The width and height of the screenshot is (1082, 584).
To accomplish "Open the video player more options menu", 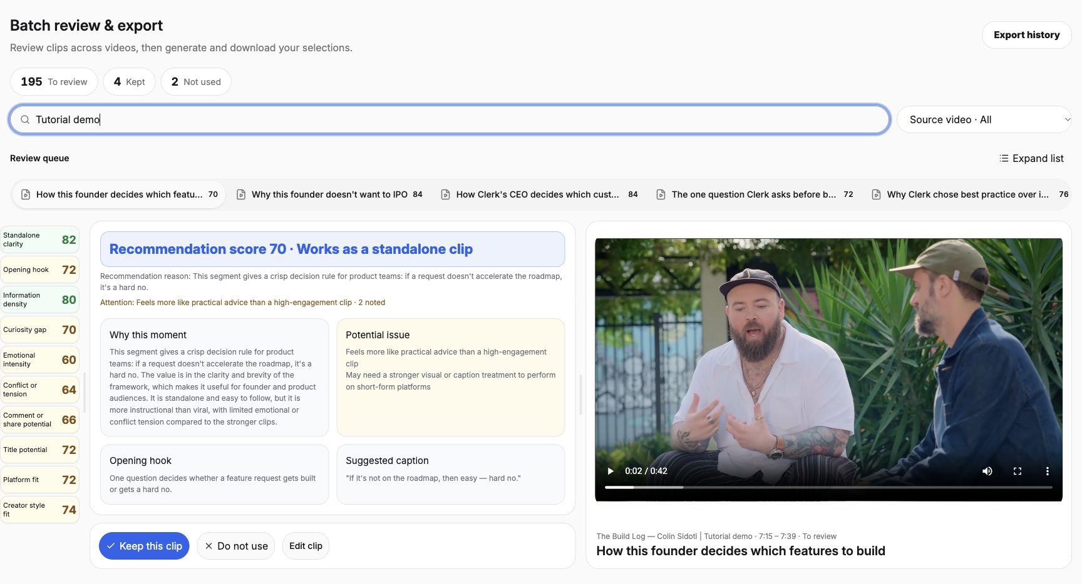I will click(1048, 471).
